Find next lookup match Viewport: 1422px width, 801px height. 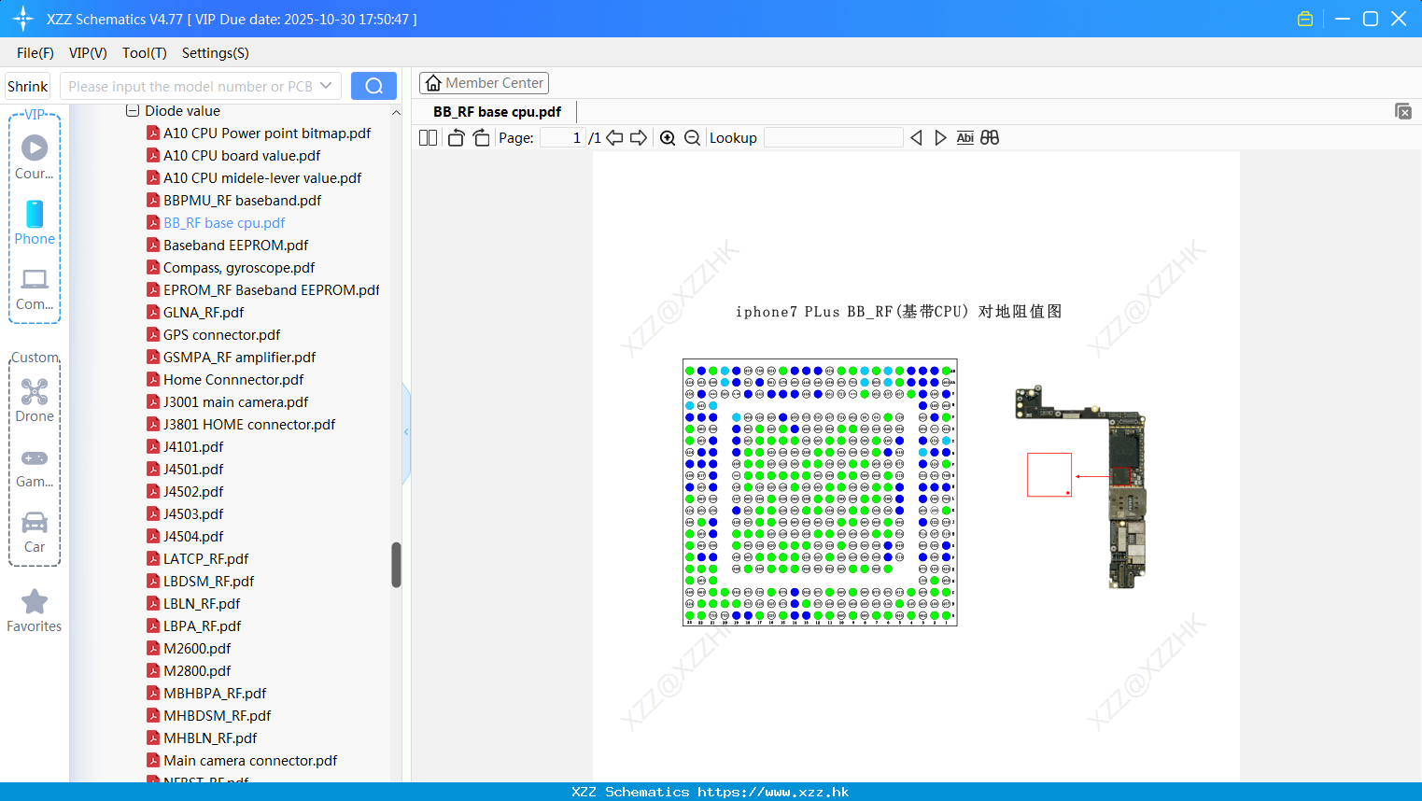pyautogui.click(x=940, y=138)
